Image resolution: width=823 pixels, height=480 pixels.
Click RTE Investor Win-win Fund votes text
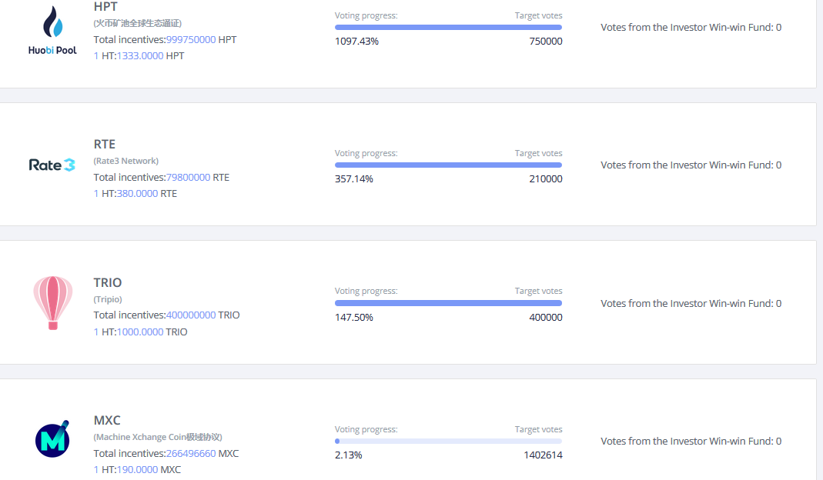click(691, 165)
